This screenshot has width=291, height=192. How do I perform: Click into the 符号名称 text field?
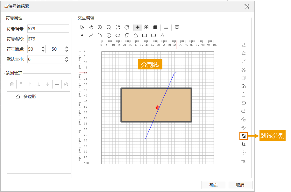(48, 39)
